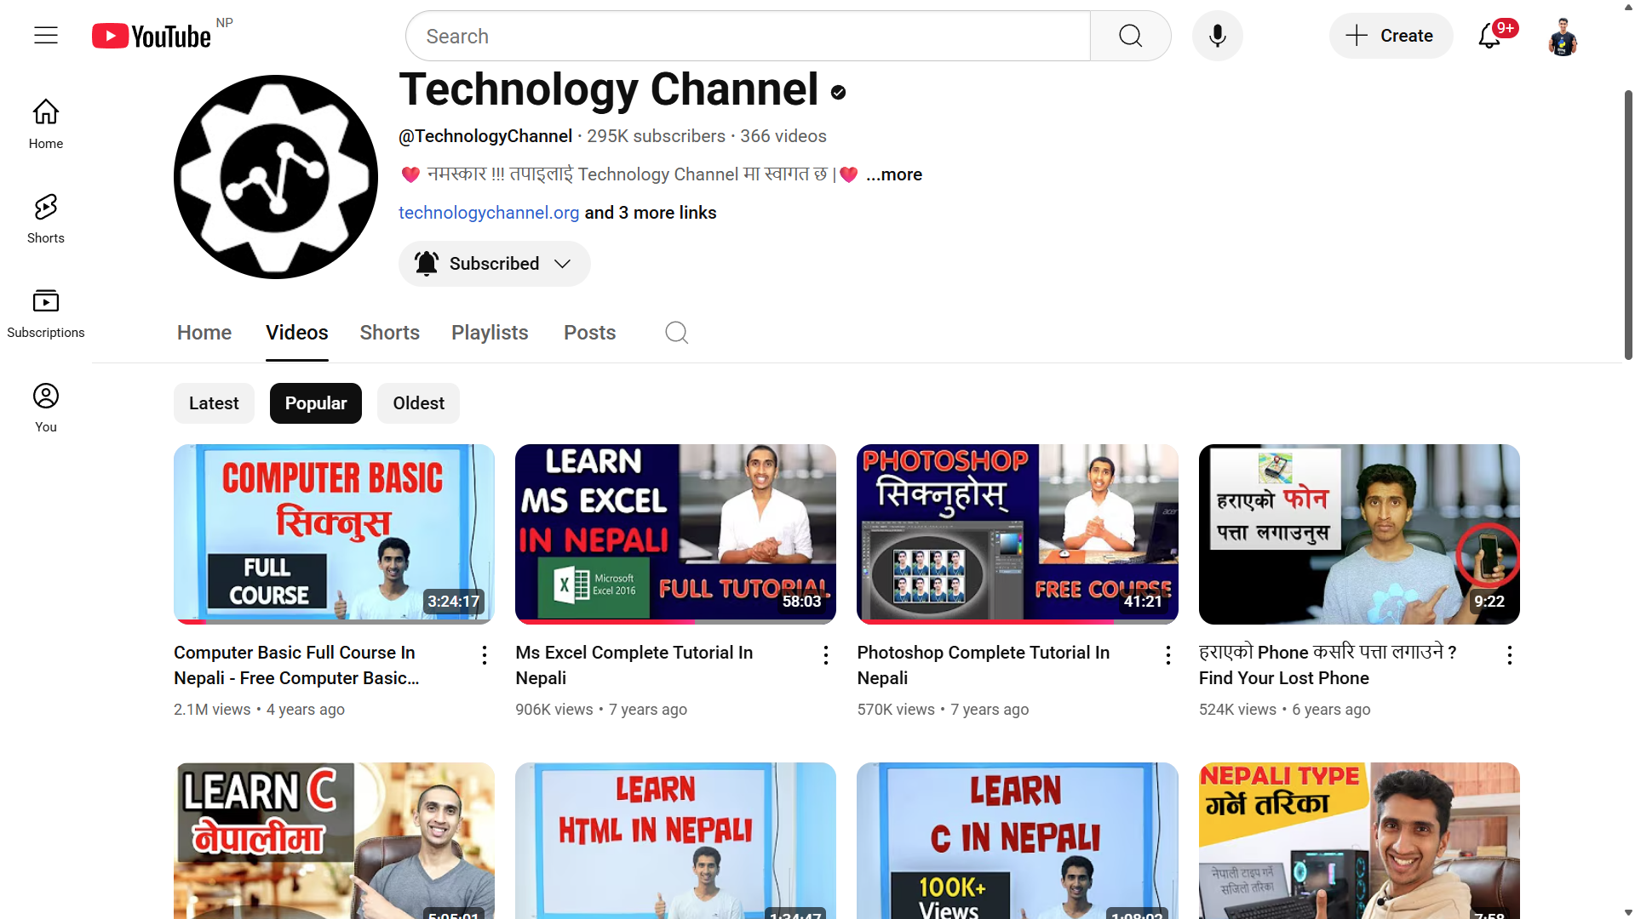
Task: Filter videos by Oldest
Action: click(418, 402)
